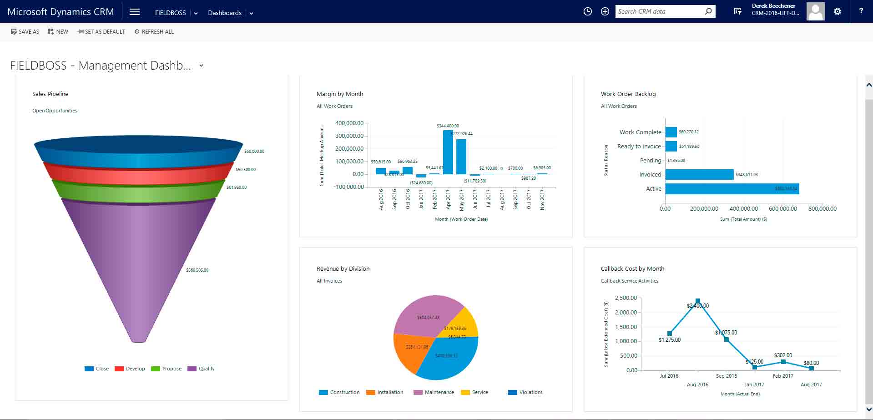Click the Set As Default pin icon

[81, 32]
